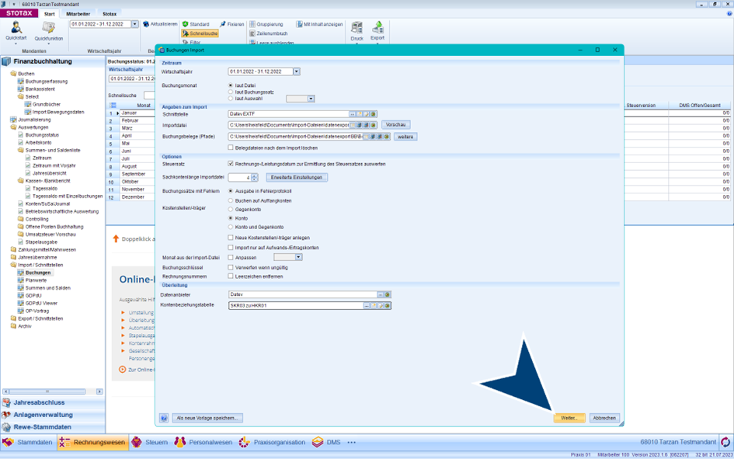Choose 'Buchen auf Auffangkonten' radio option

coord(231,200)
